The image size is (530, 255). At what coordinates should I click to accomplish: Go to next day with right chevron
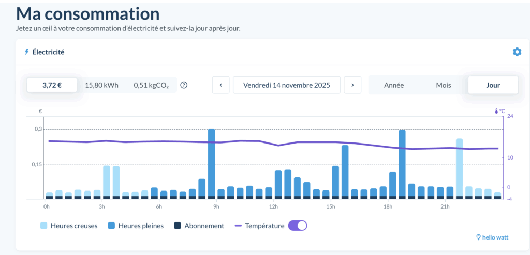point(352,85)
